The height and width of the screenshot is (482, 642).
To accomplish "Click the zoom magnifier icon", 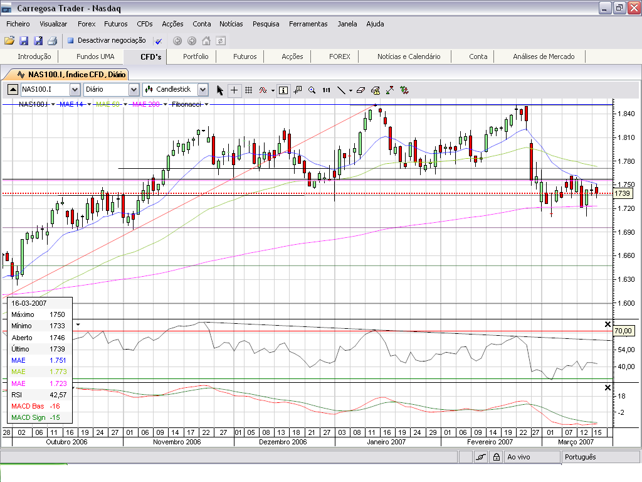I will 312,90.
